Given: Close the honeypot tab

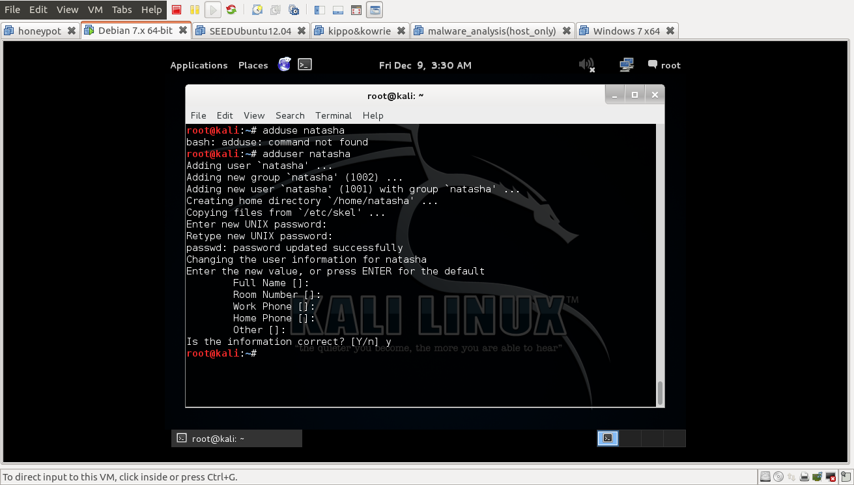Looking at the screenshot, I should coord(71,31).
